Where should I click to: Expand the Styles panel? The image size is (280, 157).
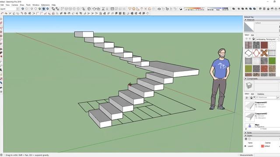pos(246,133)
